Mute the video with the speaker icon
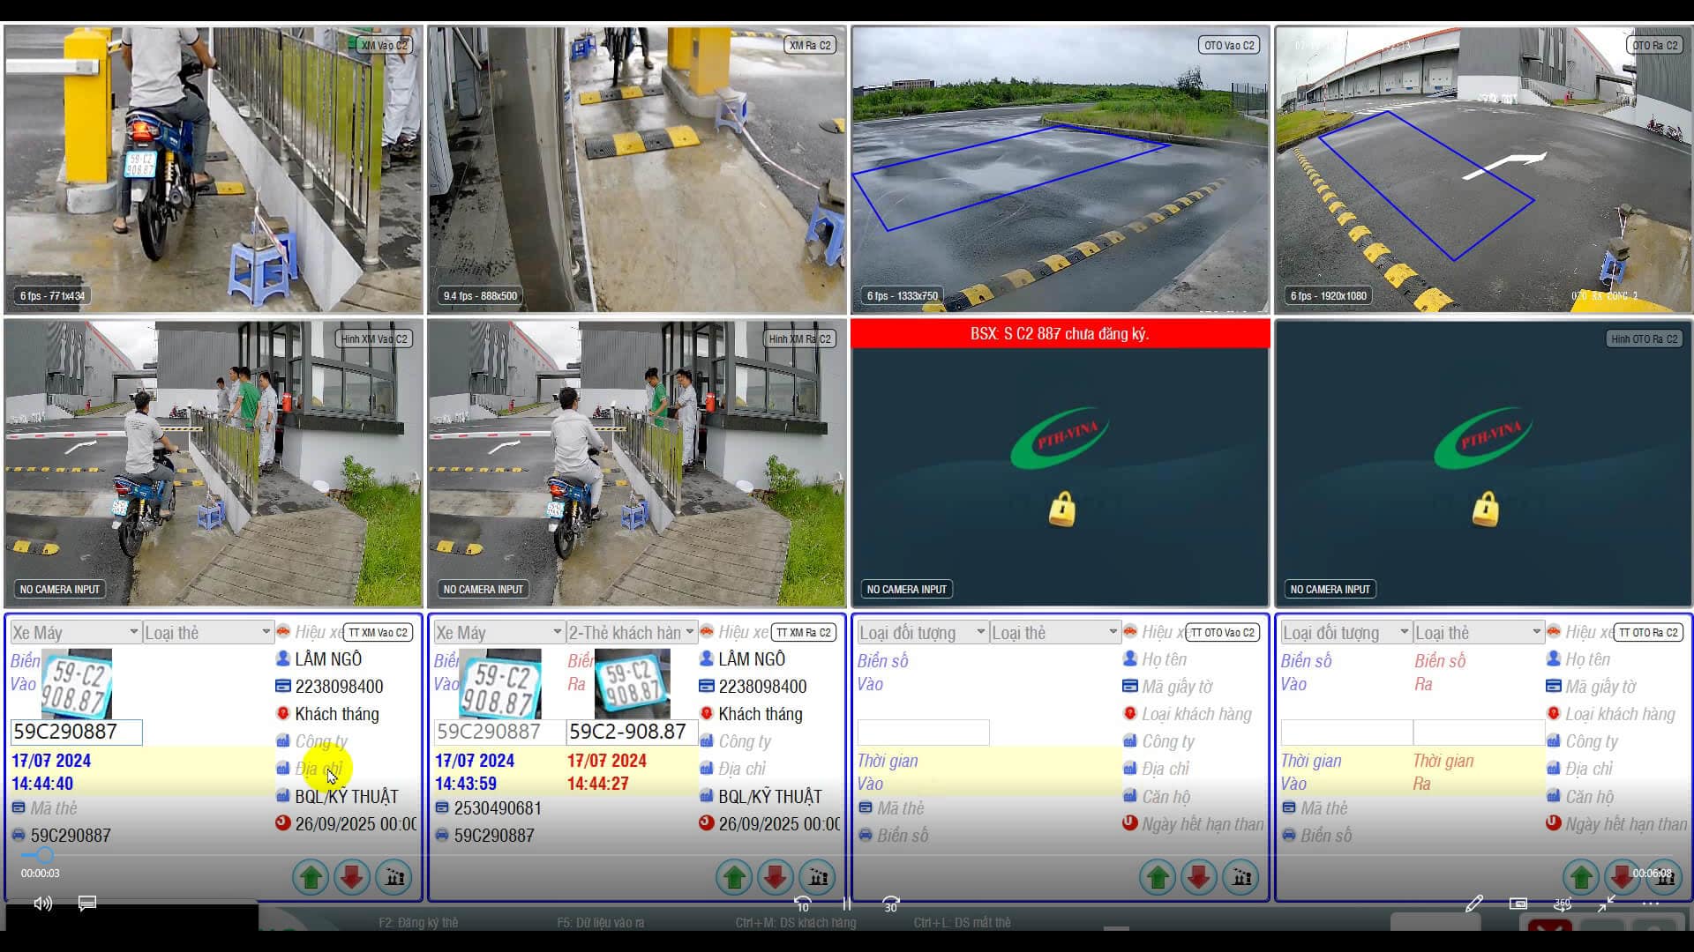This screenshot has height=952, width=1694. 42,904
